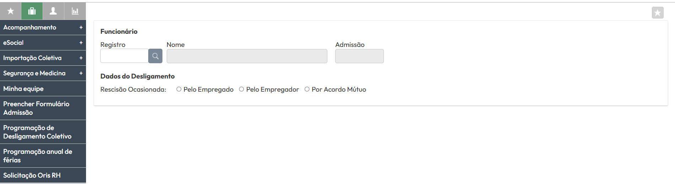
Task: Focus the Registro input field
Action: click(124, 56)
